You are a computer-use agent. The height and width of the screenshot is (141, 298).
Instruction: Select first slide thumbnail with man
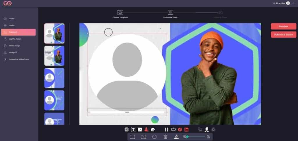[x=54, y=34]
